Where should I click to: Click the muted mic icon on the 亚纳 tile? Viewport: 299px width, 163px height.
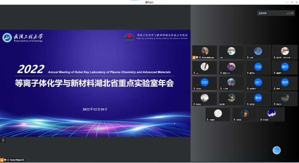(x=248, y=104)
